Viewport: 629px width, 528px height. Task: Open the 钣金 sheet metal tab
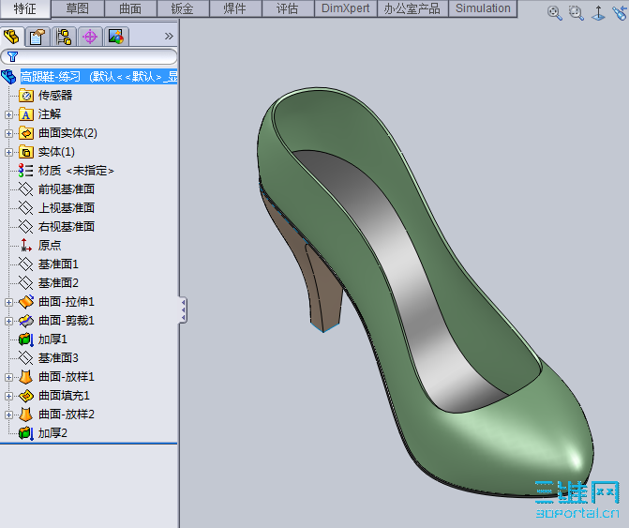click(x=183, y=8)
